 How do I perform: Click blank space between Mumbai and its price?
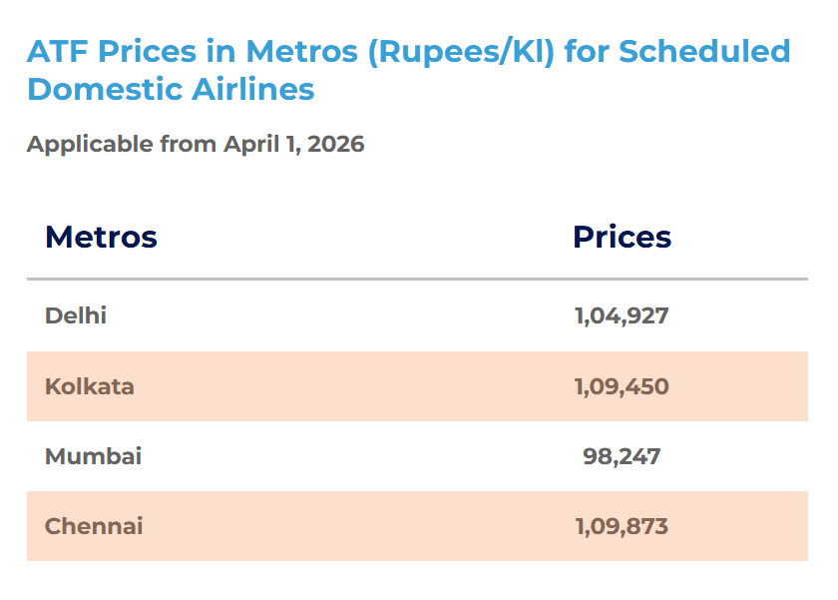349,456
